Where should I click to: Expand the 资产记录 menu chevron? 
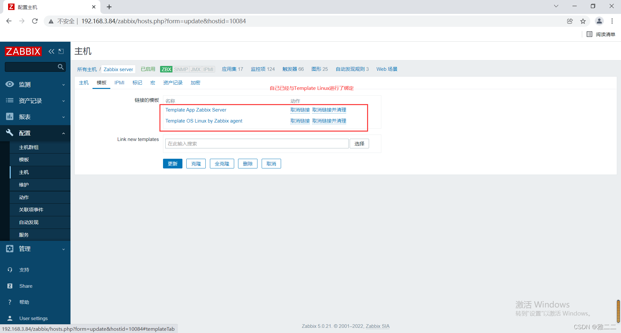(63, 101)
